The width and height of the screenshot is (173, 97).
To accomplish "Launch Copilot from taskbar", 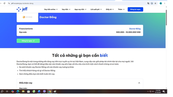I will pos(13,91).
